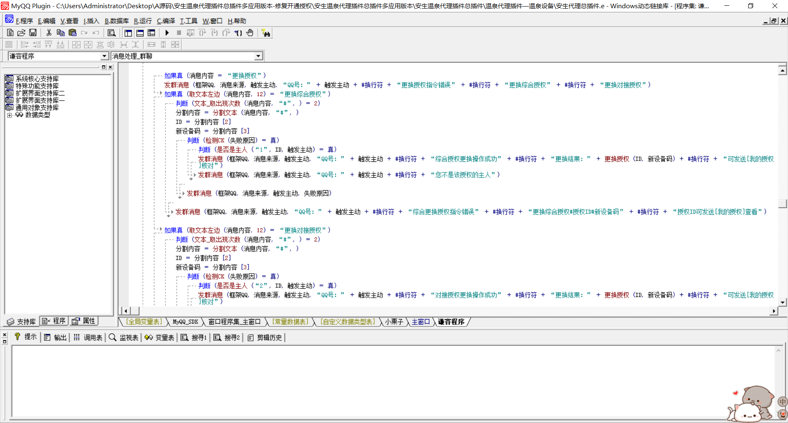
Task: Select the 输出 output panel tab
Action: tap(55, 338)
